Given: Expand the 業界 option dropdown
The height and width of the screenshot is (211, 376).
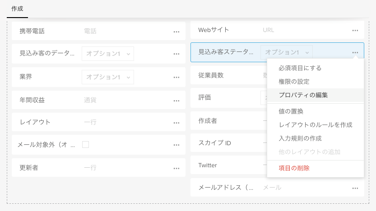Looking at the screenshot, I should point(107,77).
